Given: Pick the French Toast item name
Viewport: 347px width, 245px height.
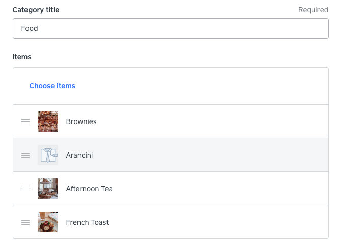Looking at the screenshot, I should (87, 222).
